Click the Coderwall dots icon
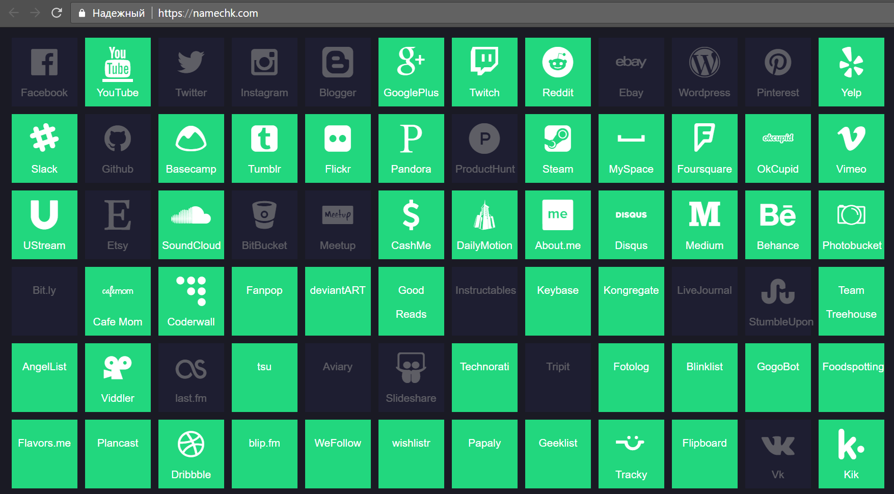 click(191, 291)
